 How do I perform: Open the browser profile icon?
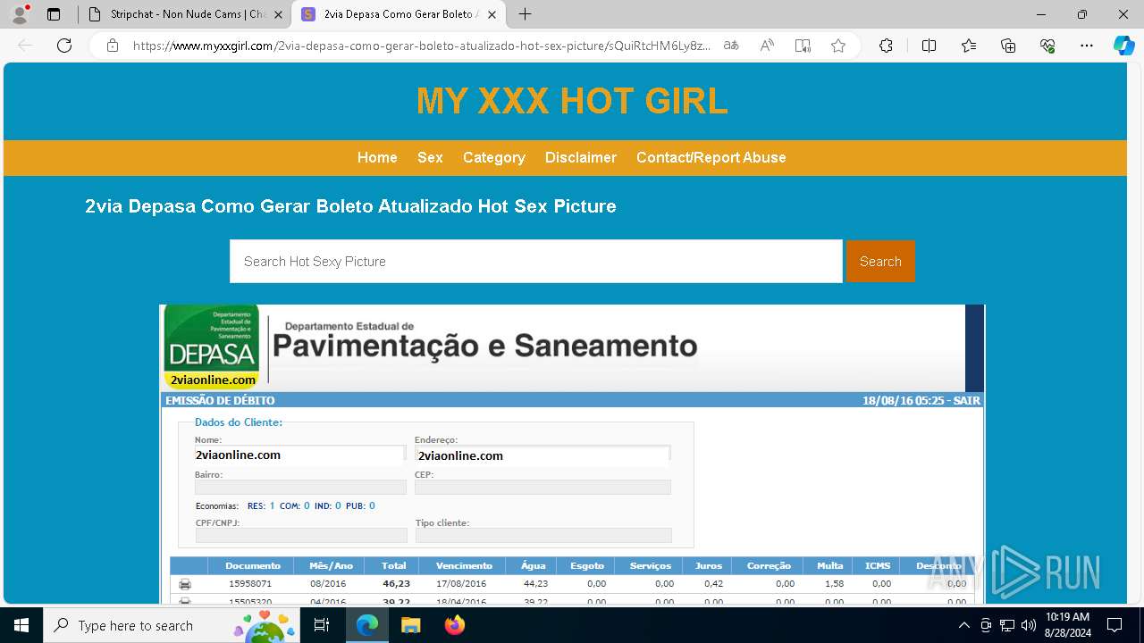coord(20,14)
